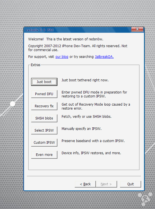The height and width of the screenshot is (209, 155).
Task: Click the 'Just boot tethered right now' description
Action: (85, 80)
